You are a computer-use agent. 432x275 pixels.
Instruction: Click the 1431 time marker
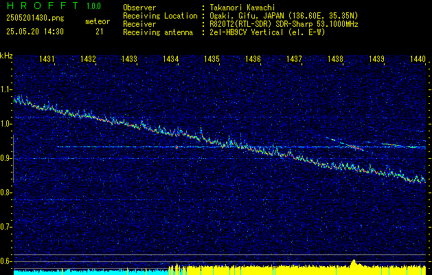click(47, 58)
